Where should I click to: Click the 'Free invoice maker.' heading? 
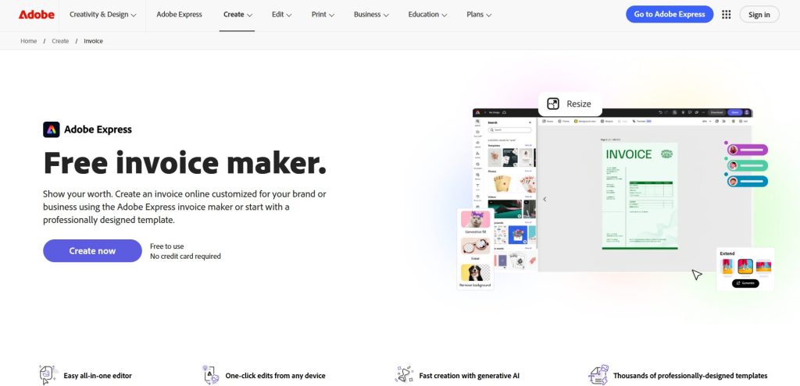pos(184,162)
